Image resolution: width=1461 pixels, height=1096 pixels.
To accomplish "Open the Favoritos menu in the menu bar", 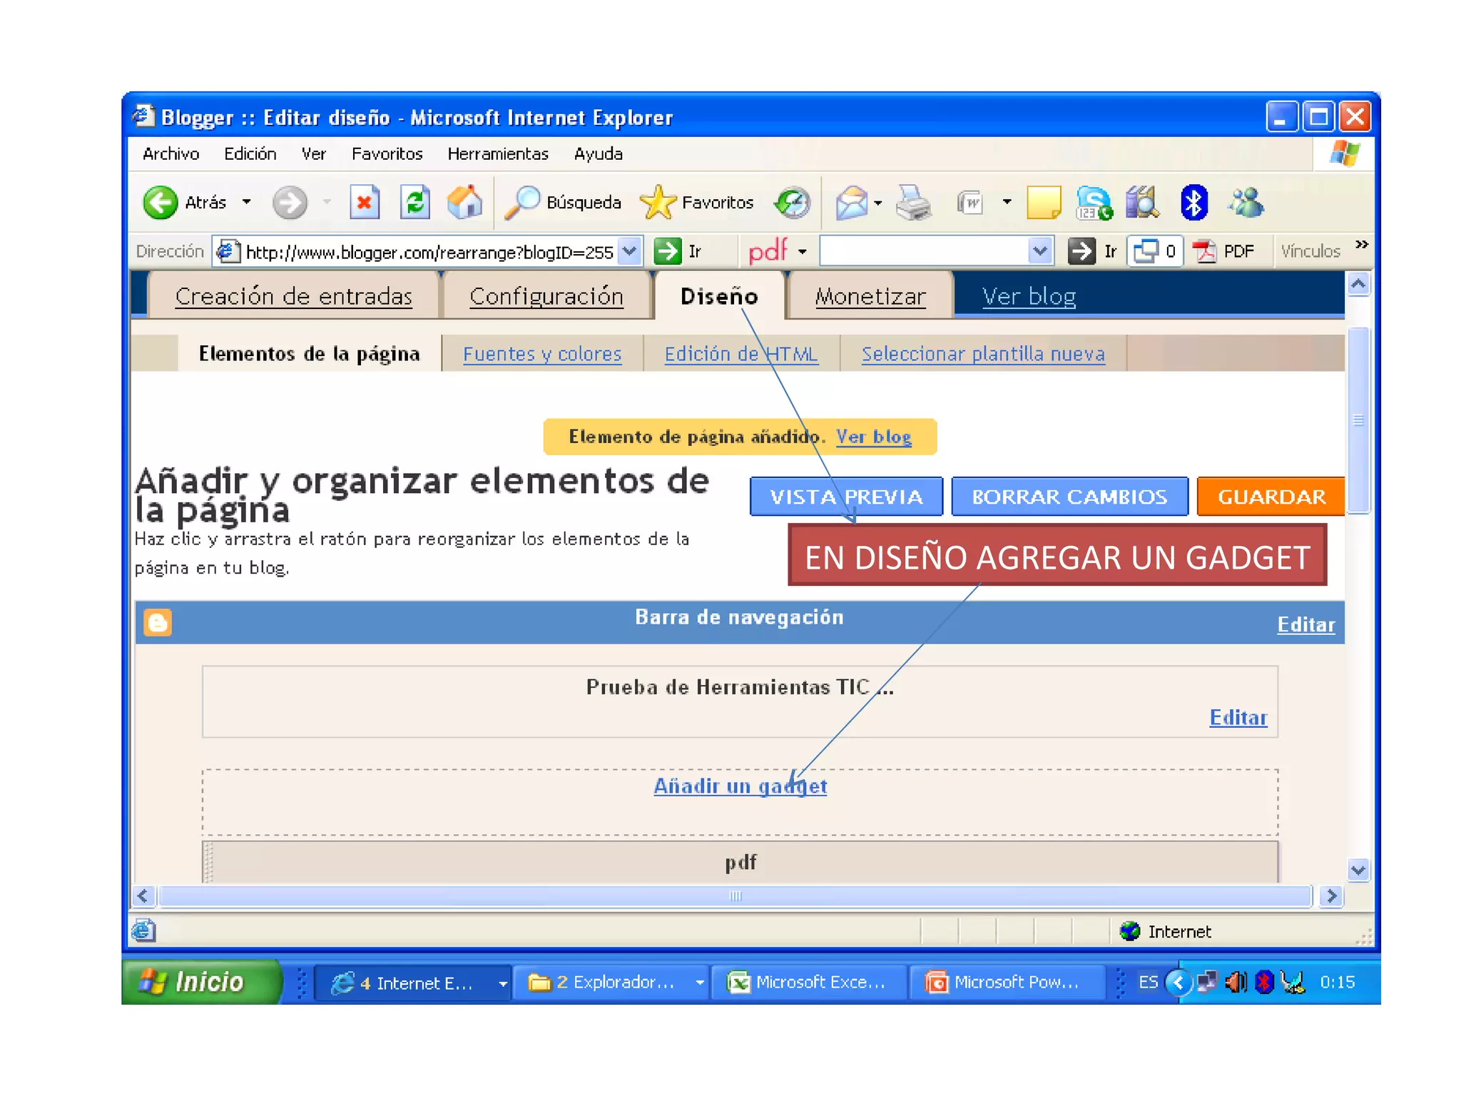I will pos(387,154).
